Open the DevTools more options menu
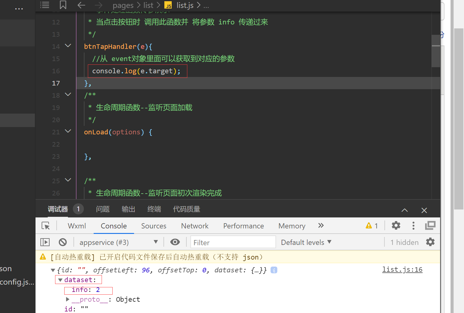Screen dimensions: 464x313 413,226
